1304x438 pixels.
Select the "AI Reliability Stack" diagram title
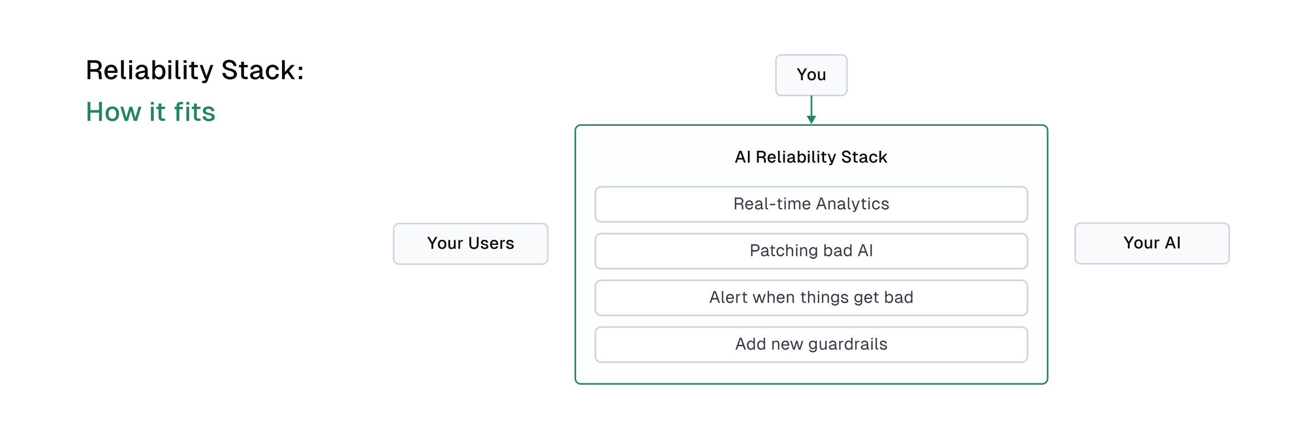[811, 157]
